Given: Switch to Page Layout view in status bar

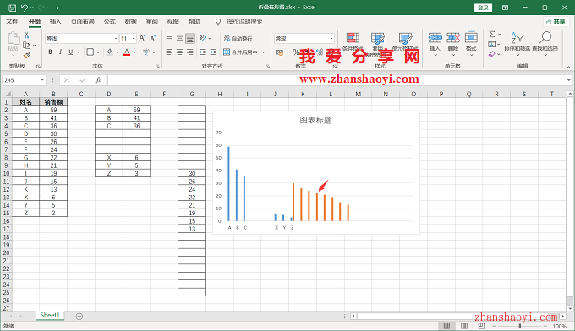Looking at the screenshot, I should pos(464,325).
